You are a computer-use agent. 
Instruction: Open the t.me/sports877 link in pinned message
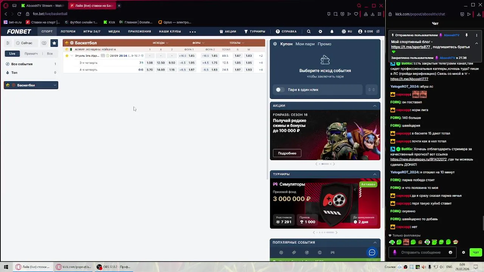coord(410,47)
